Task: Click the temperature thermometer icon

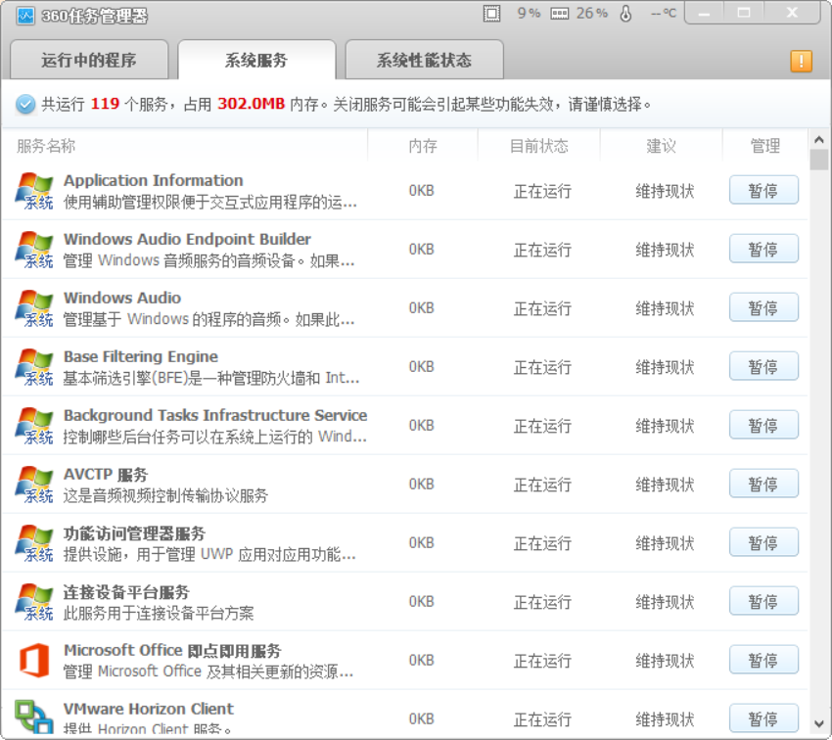Action: (x=626, y=14)
